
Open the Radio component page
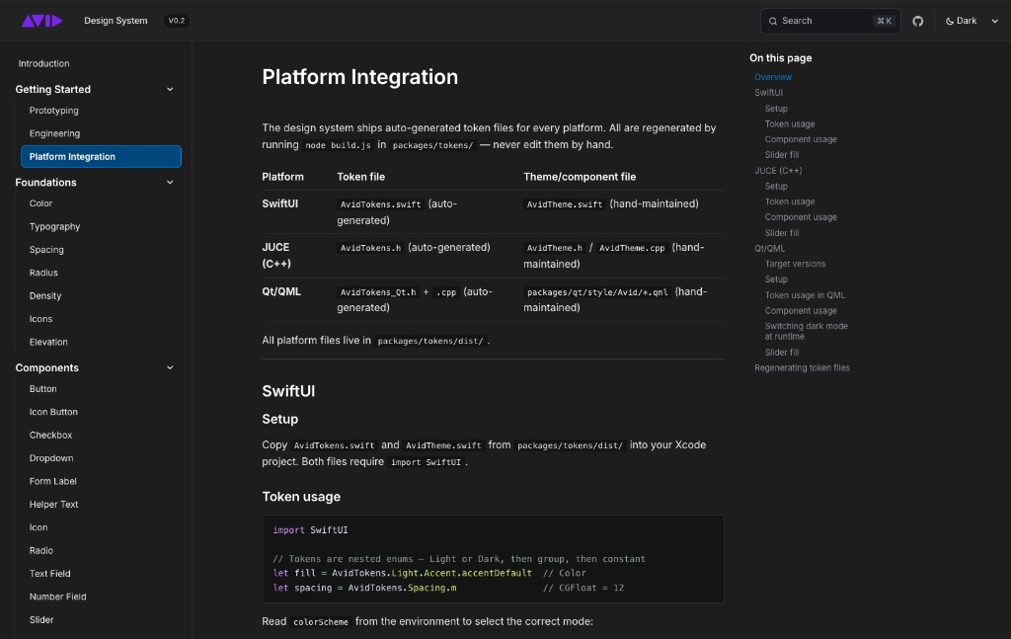click(41, 551)
